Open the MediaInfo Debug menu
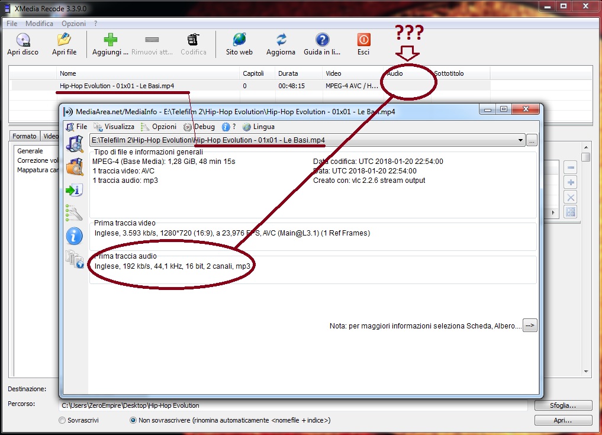This screenshot has width=602, height=435. [199, 127]
